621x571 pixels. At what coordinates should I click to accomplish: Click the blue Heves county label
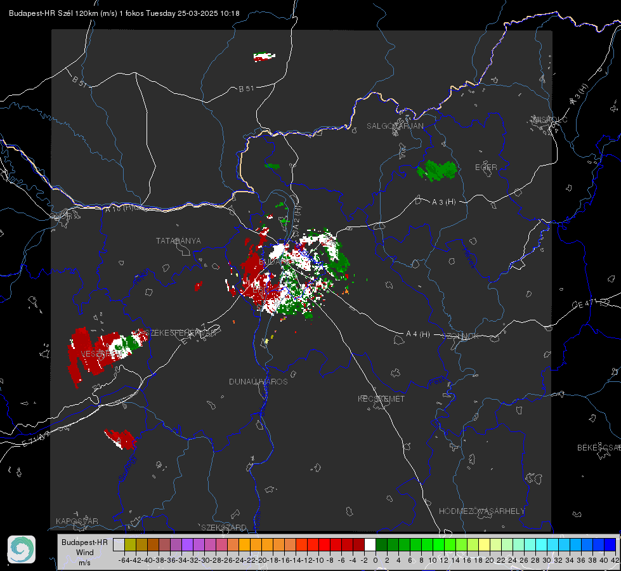pos(469,258)
